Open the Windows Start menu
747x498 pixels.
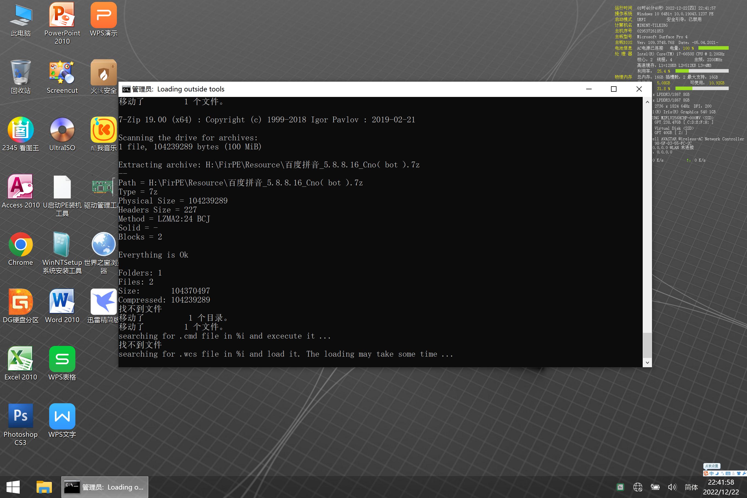[x=13, y=487]
